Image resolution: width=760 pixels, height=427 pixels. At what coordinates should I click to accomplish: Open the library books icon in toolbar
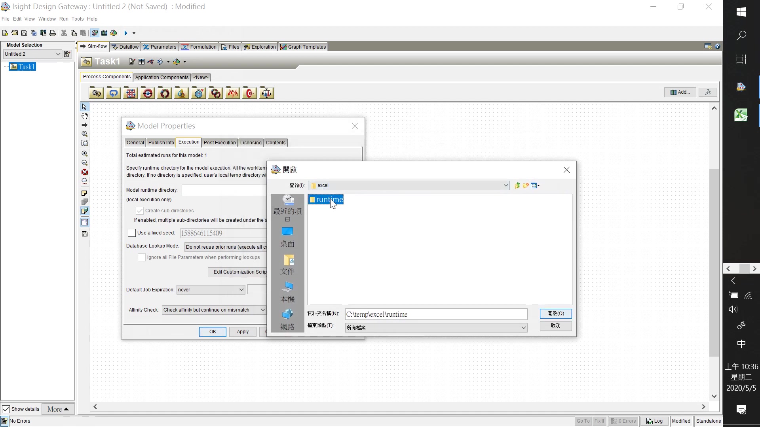(104, 33)
